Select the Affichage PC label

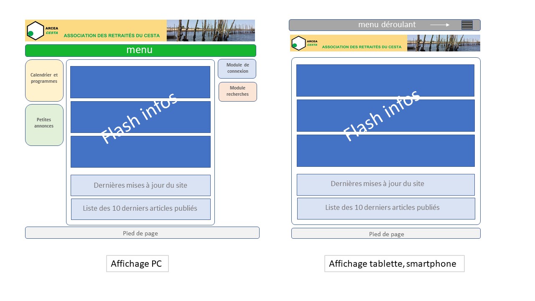point(138,264)
